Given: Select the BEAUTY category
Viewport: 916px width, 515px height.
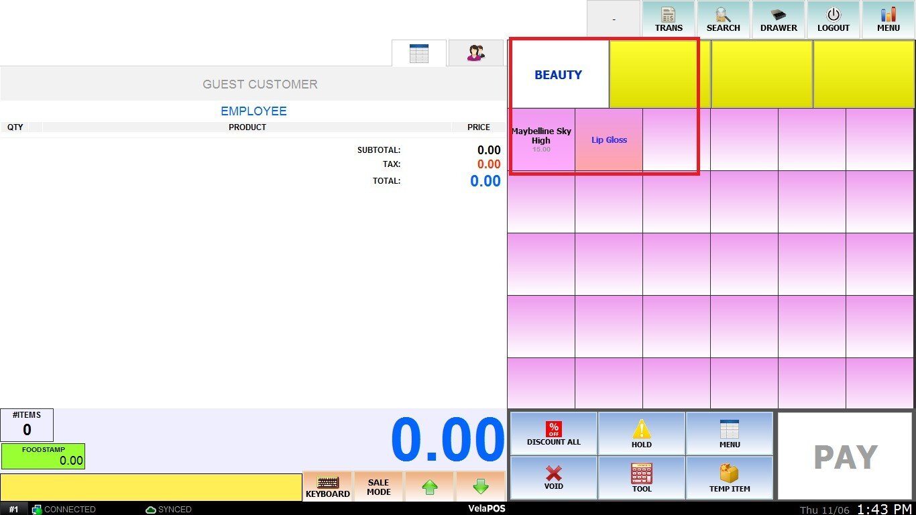Looking at the screenshot, I should 558,74.
